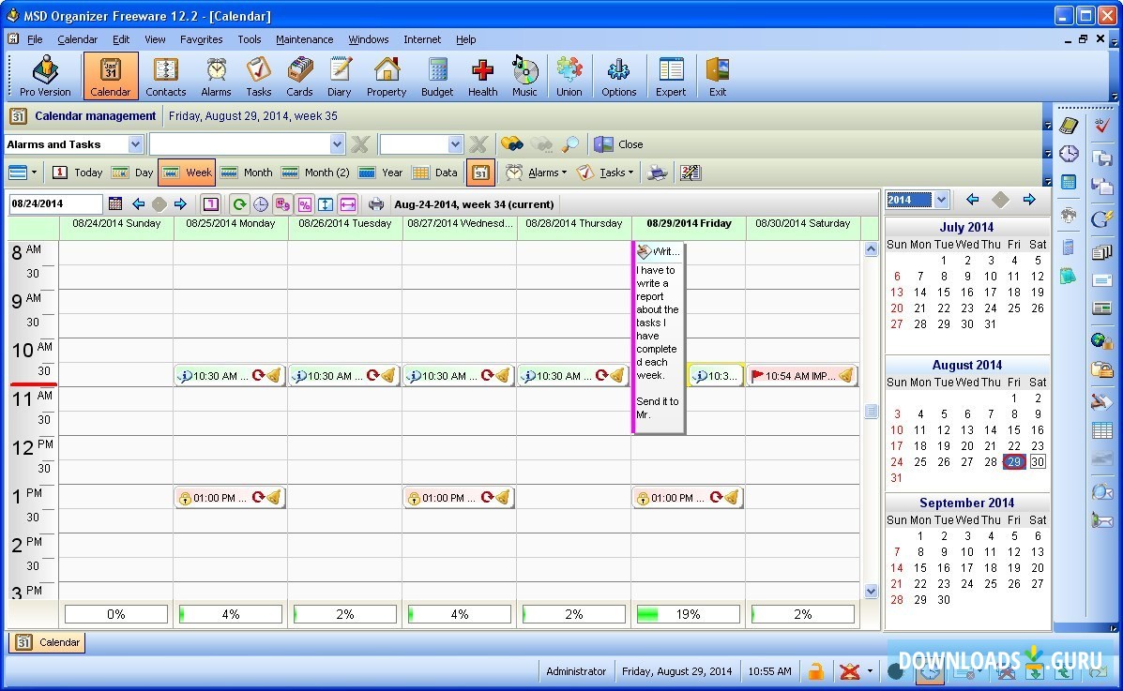Open the year 2014 dropdown
Screen dimensions: 1123x691
[941, 200]
